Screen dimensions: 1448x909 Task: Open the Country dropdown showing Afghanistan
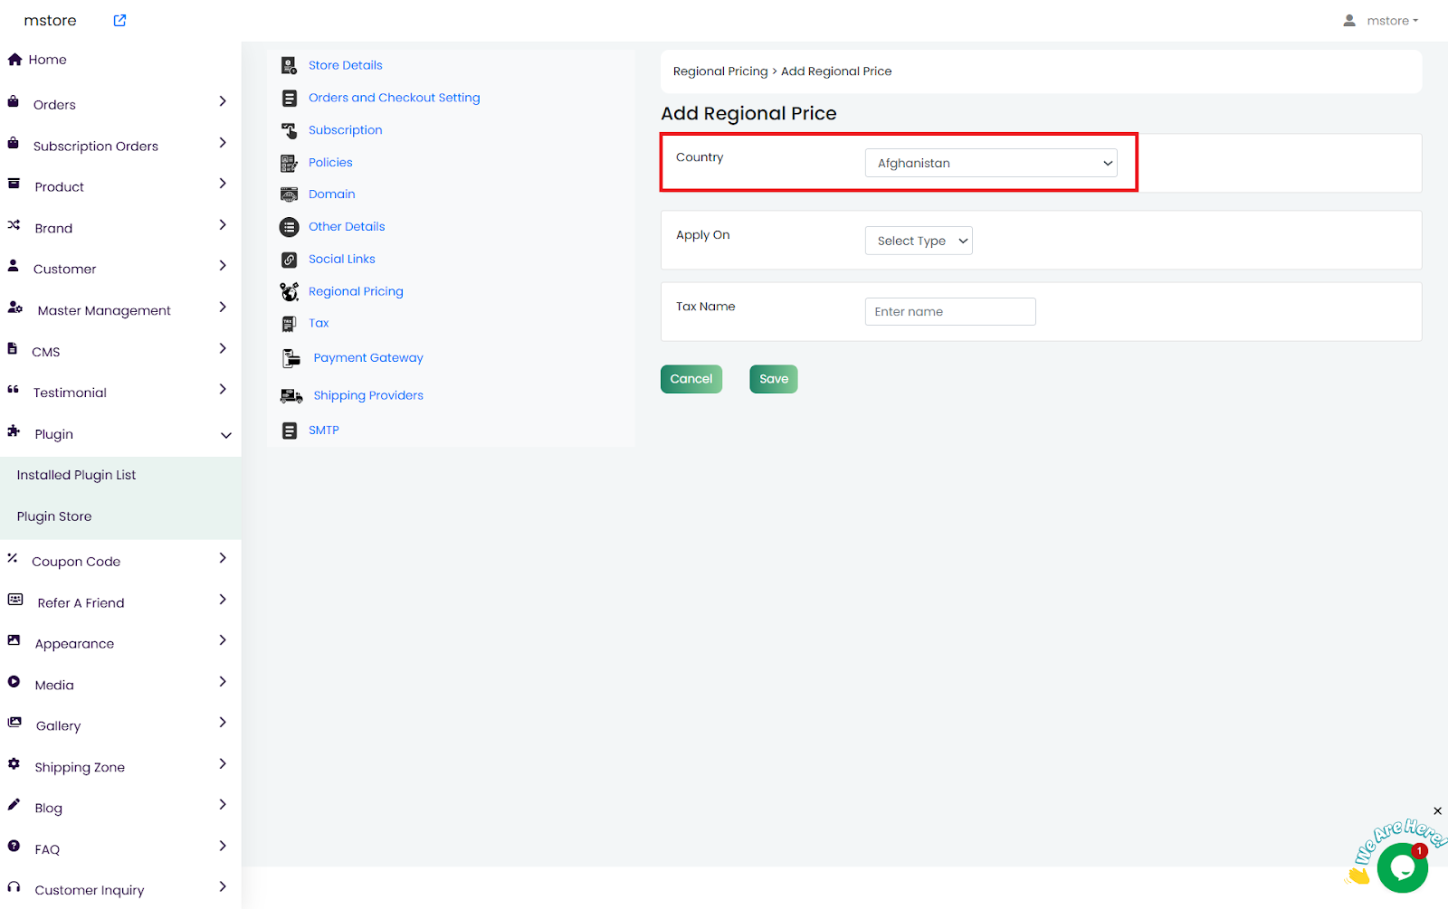[x=990, y=163]
